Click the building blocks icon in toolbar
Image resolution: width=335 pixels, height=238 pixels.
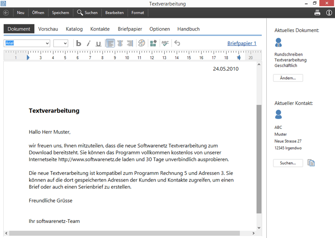tap(153, 43)
